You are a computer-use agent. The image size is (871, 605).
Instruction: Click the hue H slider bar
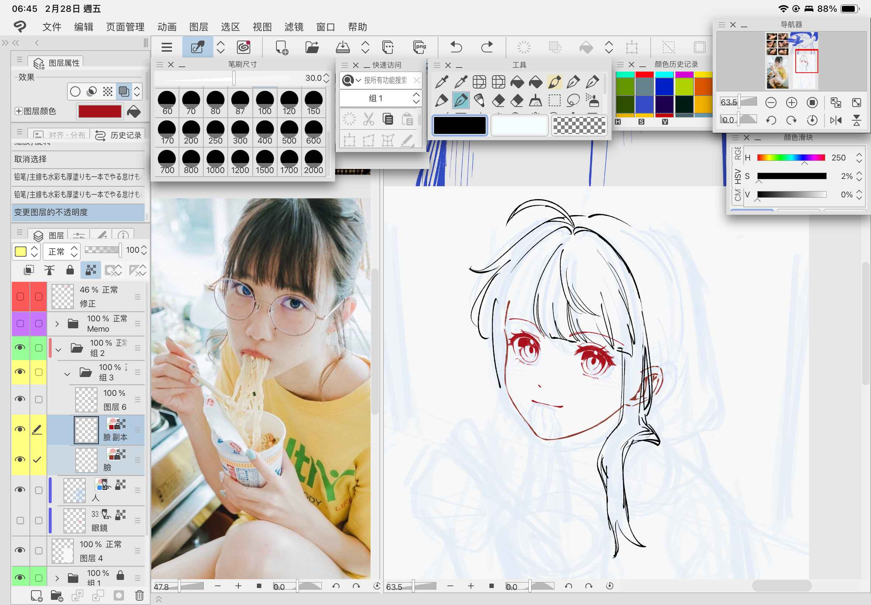[791, 158]
